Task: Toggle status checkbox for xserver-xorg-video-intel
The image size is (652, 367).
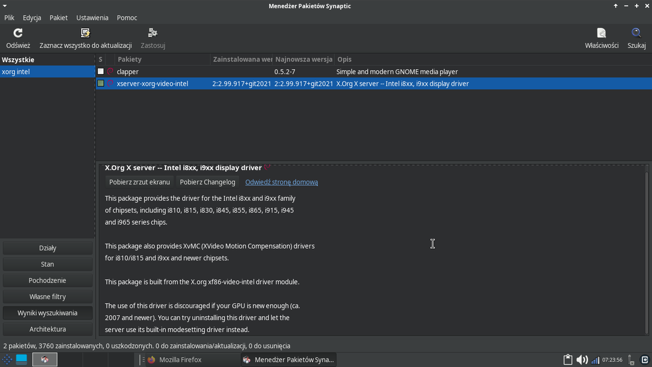Action: pos(101,83)
